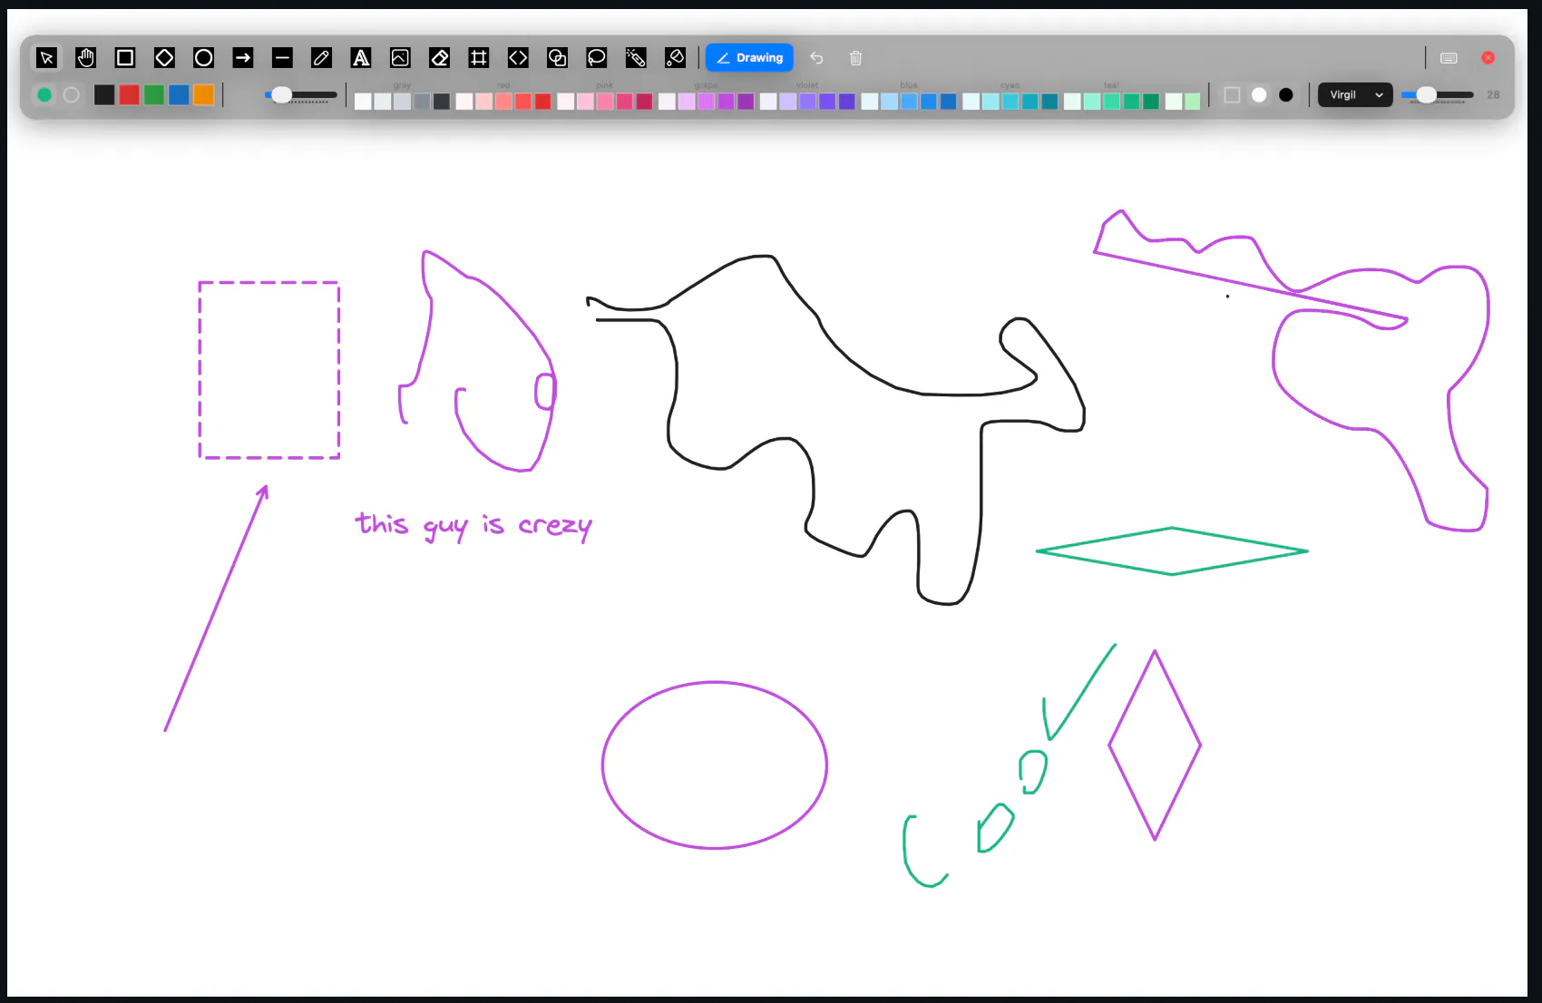
Task: Click the purple arrow line on canvas
Action: click(x=216, y=609)
